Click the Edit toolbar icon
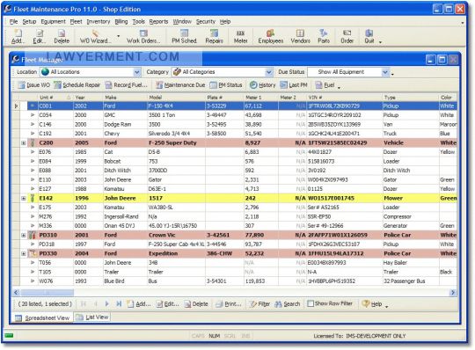 pyautogui.click(x=40, y=37)
